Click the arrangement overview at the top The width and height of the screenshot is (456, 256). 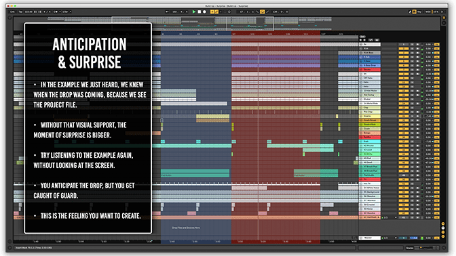coord(227,23)
